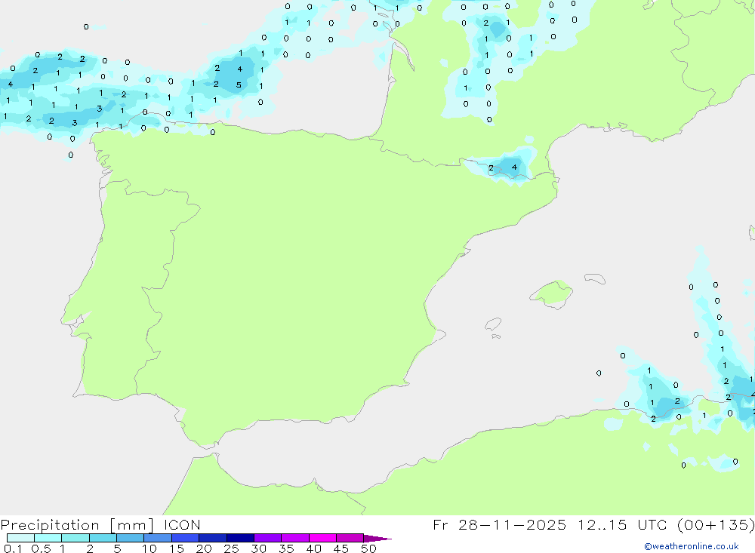
Task: Click the purple arrow at the legend's end
Action: [x=377, y=538]
